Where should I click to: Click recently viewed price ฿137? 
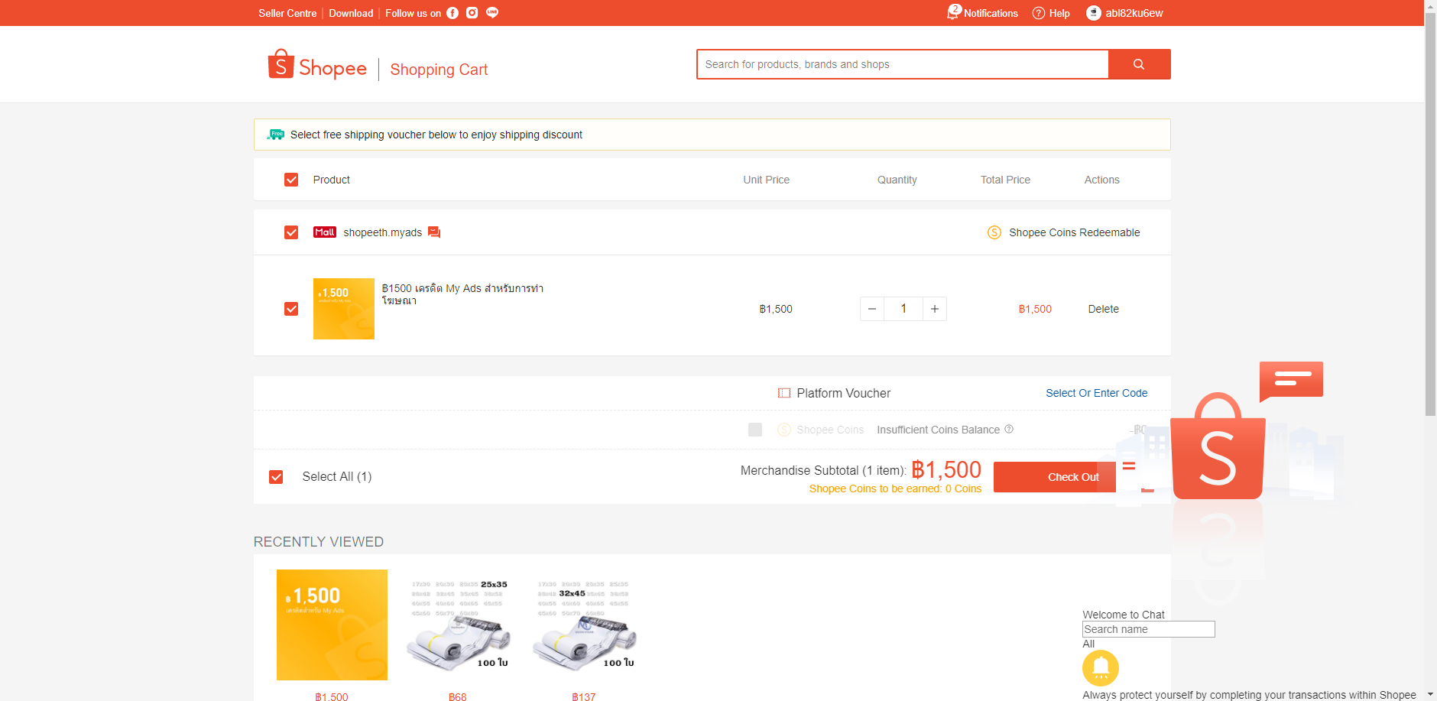584,696
